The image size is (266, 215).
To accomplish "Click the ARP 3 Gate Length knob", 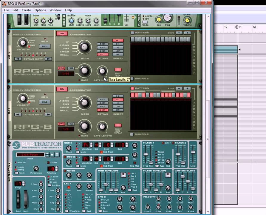I will (x=102, y=71).
